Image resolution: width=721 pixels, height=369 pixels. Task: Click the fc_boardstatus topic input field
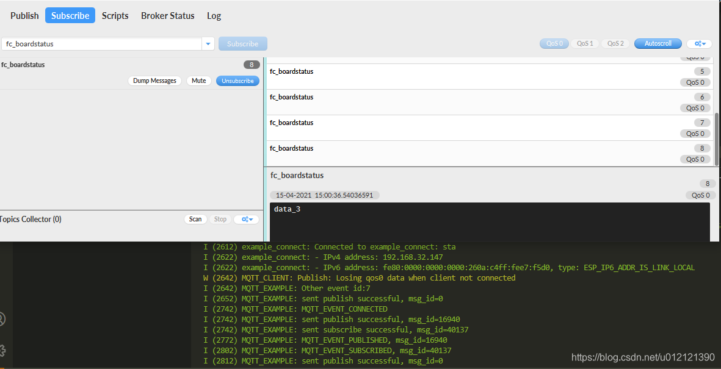click(101, 44)
